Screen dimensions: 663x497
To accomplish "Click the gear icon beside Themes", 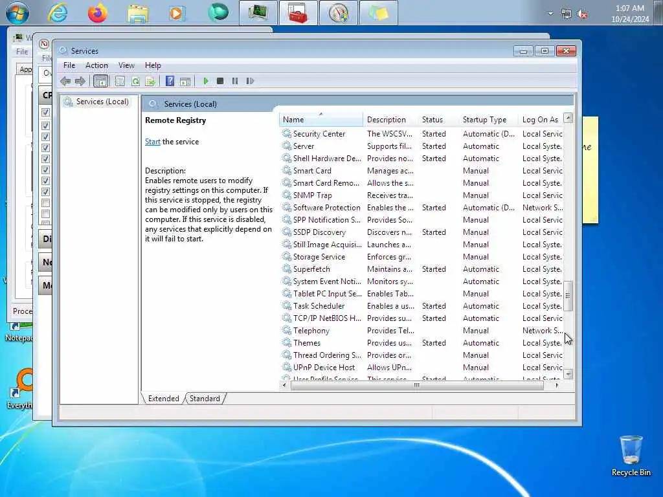I will (287, 343).
